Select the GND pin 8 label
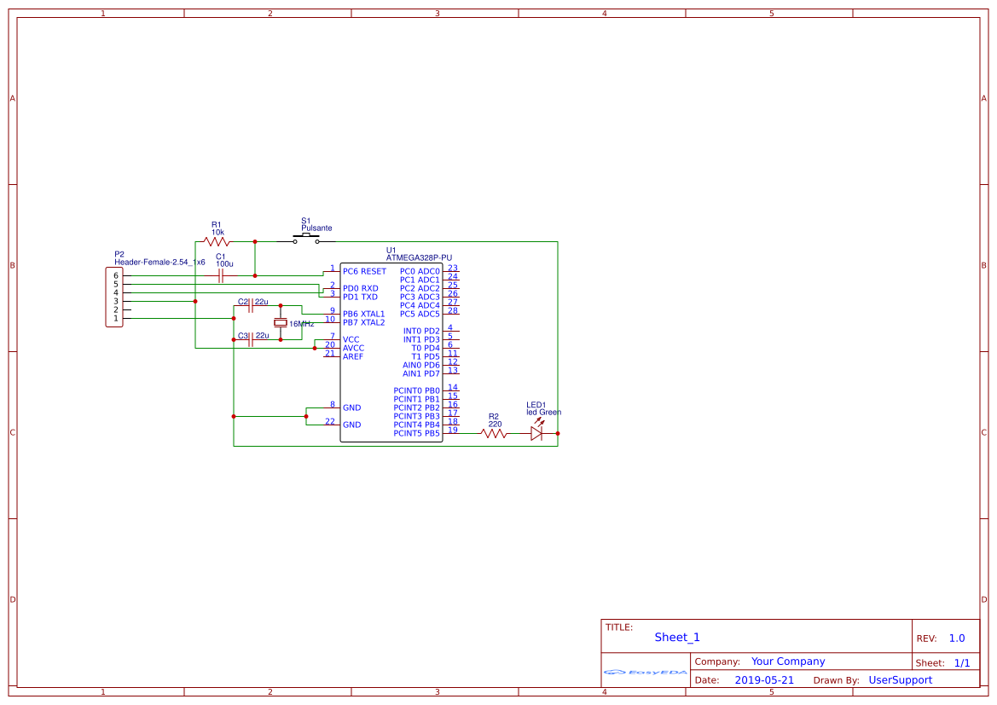The image size is (997, 705). point(351,407)
